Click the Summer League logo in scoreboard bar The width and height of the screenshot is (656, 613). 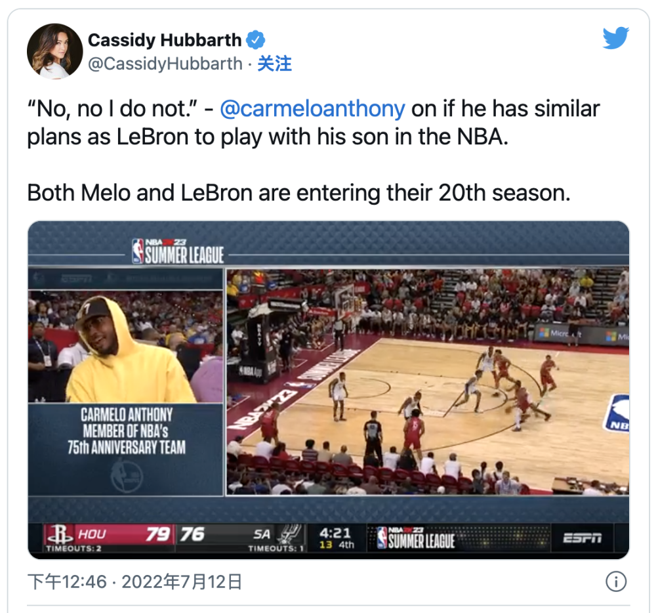pyautogui.click(x=415, y=538)
